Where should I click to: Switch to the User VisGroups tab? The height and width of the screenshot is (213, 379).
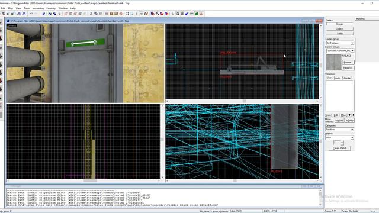[x=329, y=78]
